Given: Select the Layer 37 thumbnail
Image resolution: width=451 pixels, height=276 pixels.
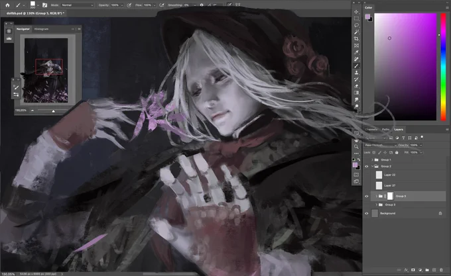Looking at the screenshot, I should pyautogui.click(x=379, y=185).
